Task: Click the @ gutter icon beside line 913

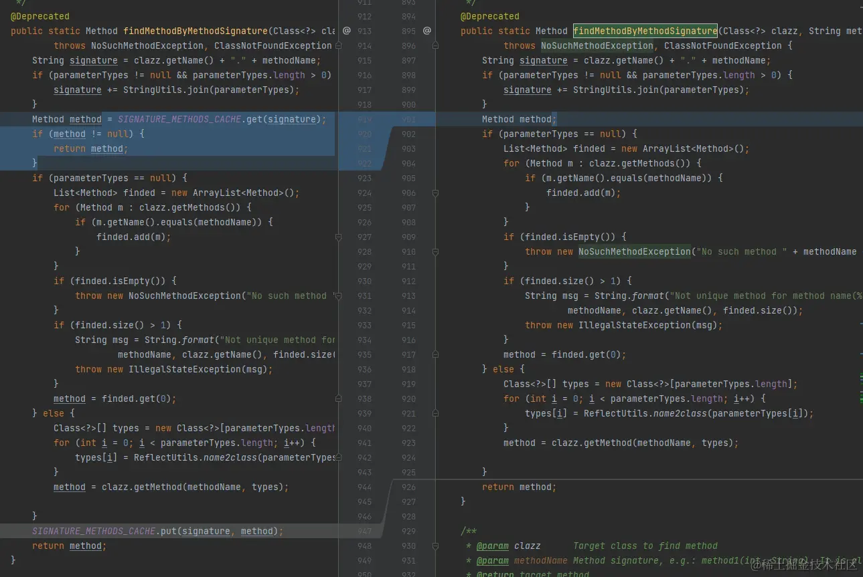Action: (x=346, y=31)
